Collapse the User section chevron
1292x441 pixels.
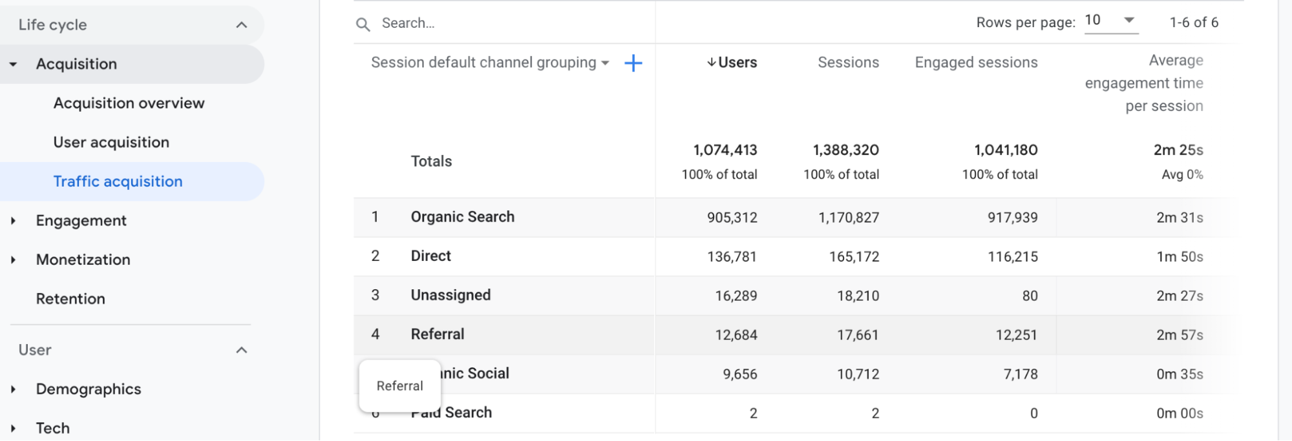[x=242, y=350]
